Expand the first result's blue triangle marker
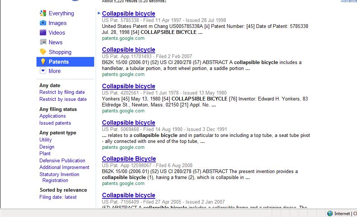Image resolution: width=357 pixels, height=217 pixels. point(99,13)
